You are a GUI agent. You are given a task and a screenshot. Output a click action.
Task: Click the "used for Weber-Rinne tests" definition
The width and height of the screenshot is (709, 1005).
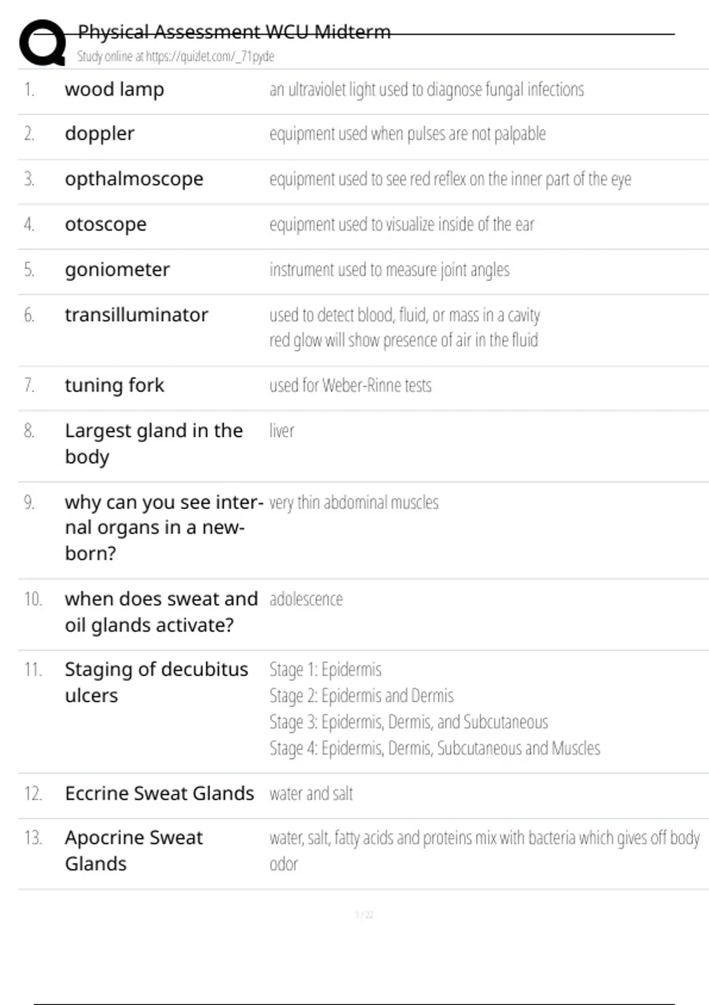(x=350, y=385)
